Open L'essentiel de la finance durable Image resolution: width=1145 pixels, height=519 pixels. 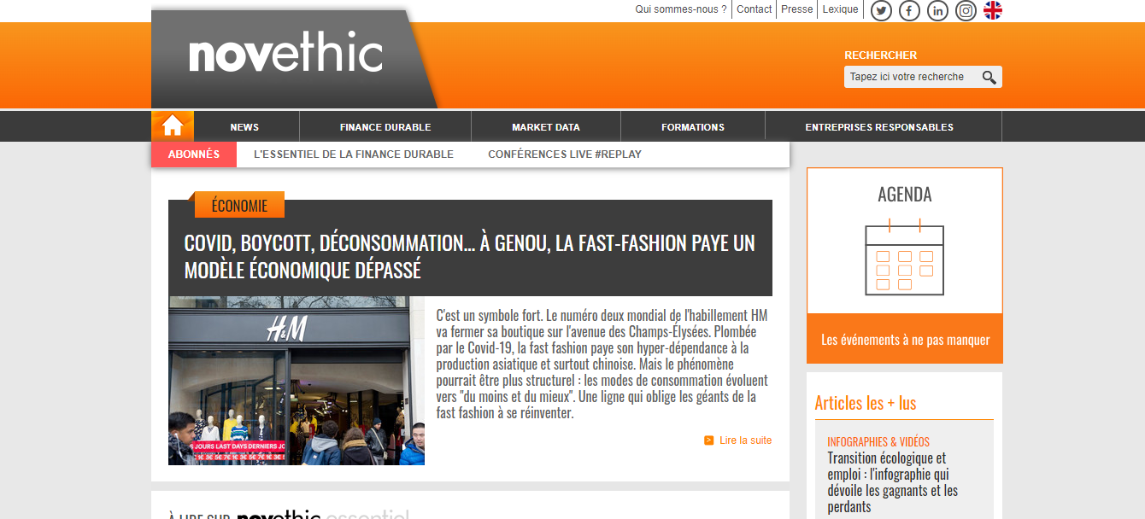354,155
